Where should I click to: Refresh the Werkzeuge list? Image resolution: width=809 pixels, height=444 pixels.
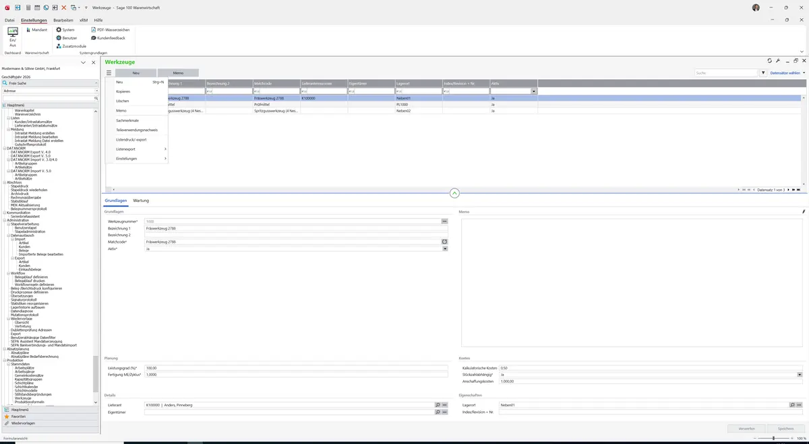(x=770, y=61)
